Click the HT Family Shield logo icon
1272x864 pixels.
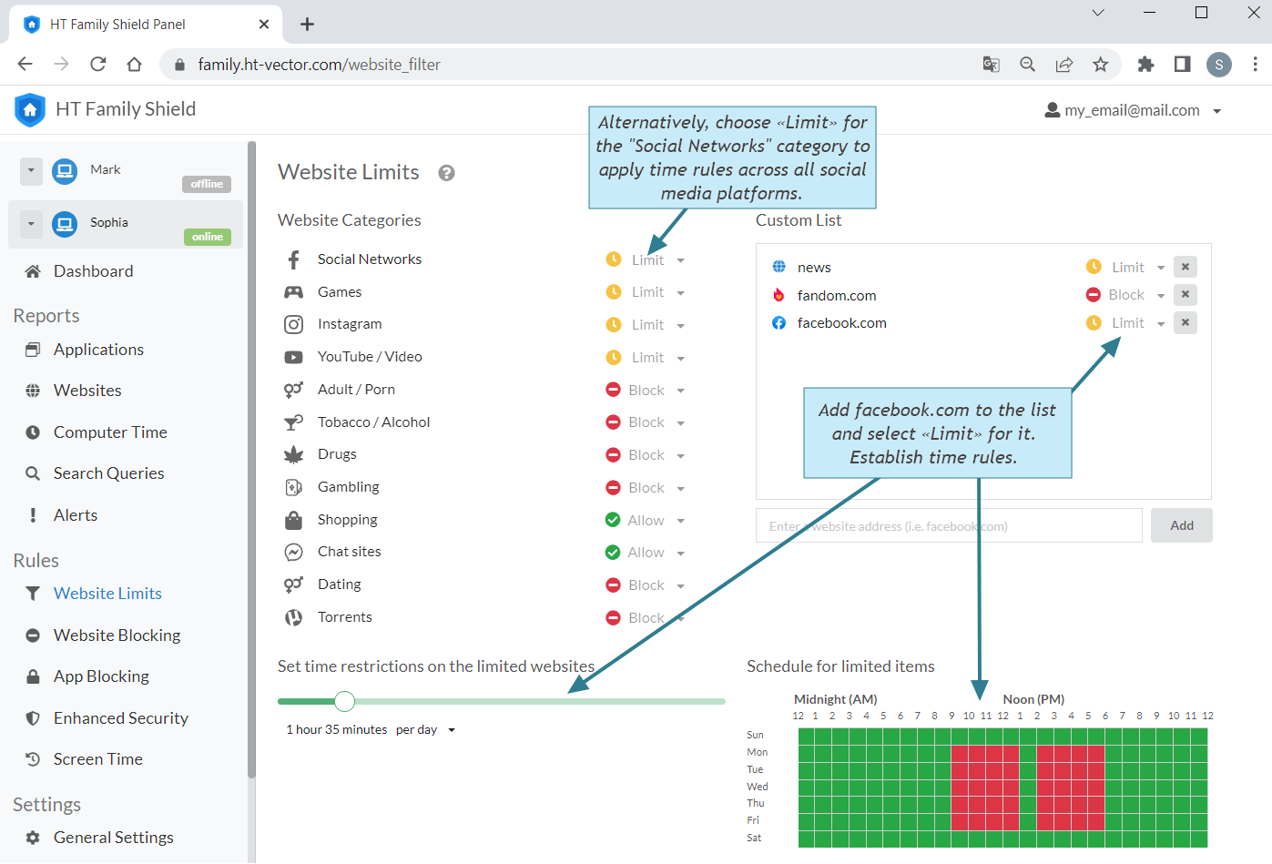30,109
